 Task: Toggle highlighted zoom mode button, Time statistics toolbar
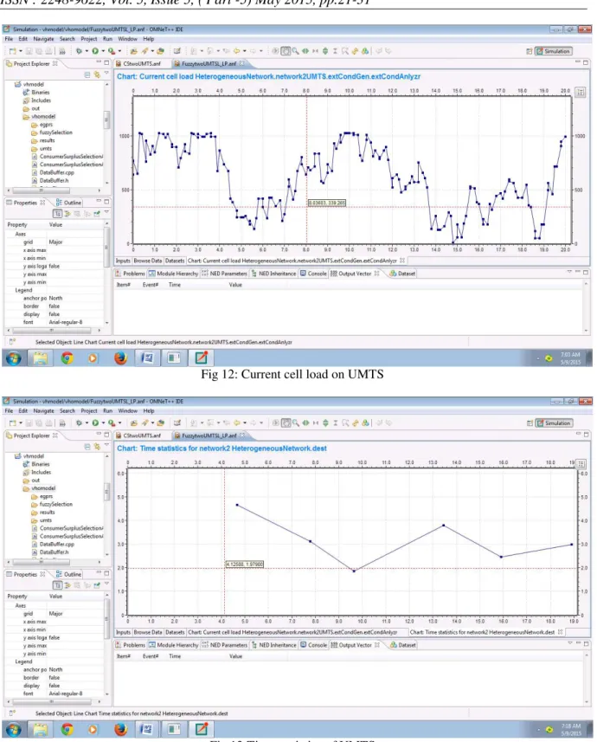286,423
